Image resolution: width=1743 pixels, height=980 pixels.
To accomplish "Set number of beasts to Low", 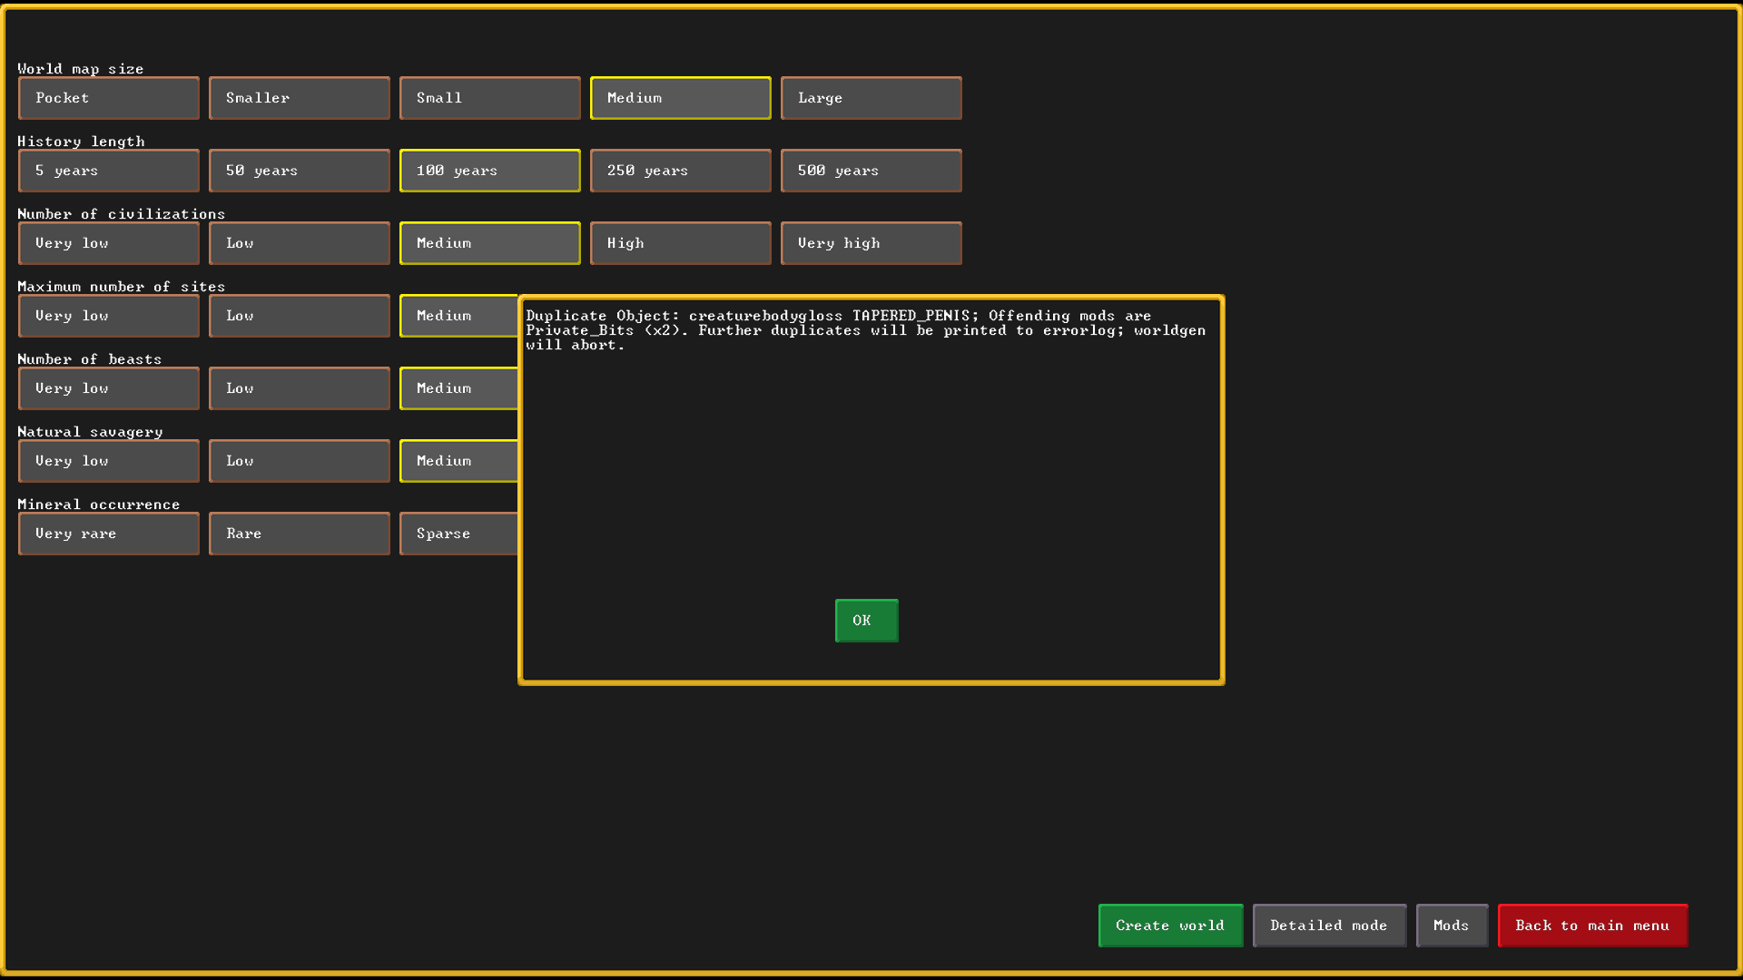I will coord(300,388).
